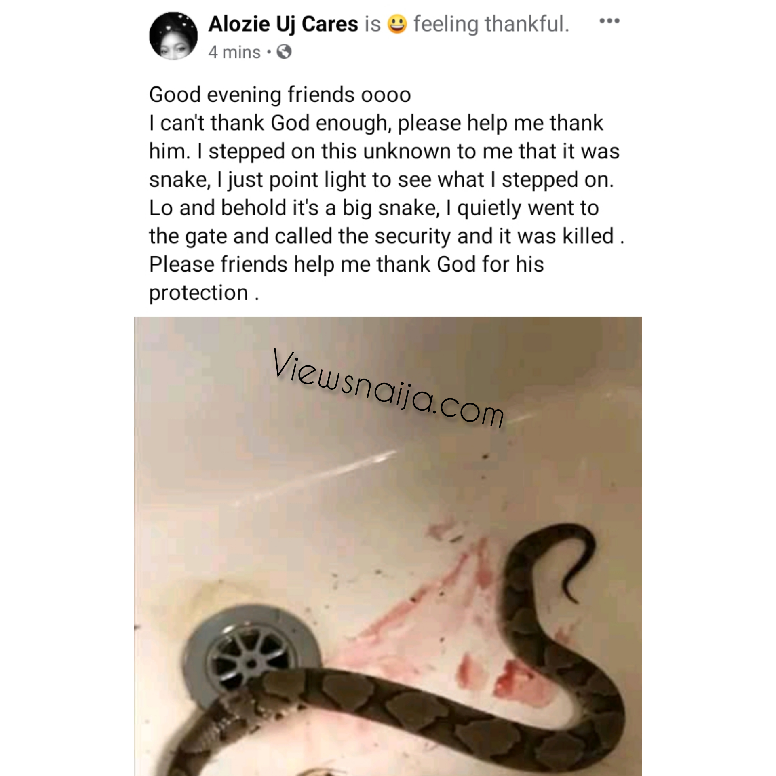Click the globe public privacy icon
This screenshot has width=776, height=776.
(284, 52)
